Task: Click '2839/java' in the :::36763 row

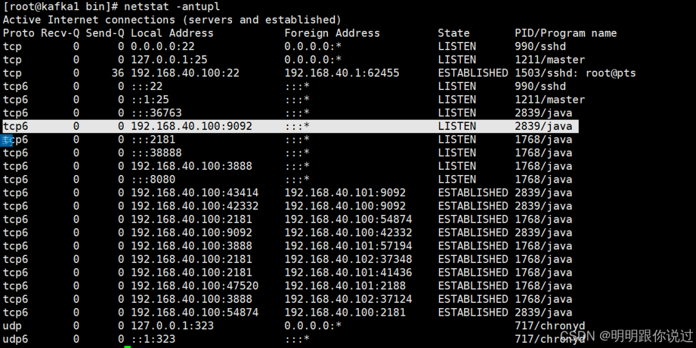Action: coord(543,113)
